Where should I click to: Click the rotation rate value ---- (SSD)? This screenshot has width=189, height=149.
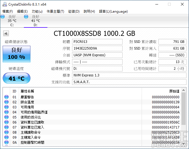[172, 55]
